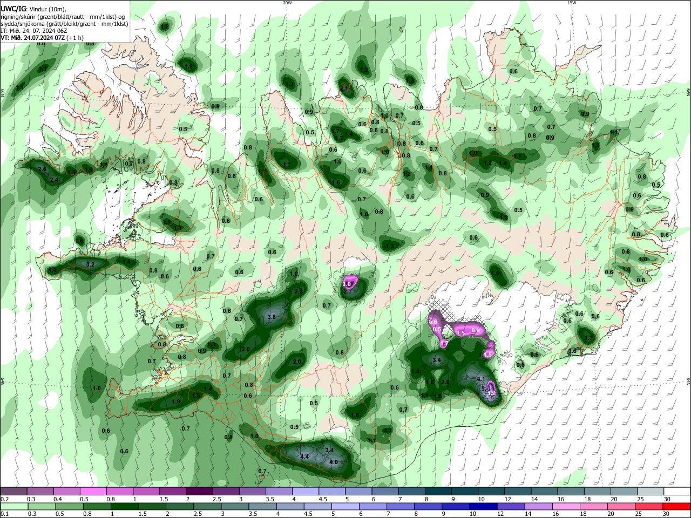Pick the dark navy blue 10 legend swatch
This screenshot has height=518, width=691.
(483, 506)
